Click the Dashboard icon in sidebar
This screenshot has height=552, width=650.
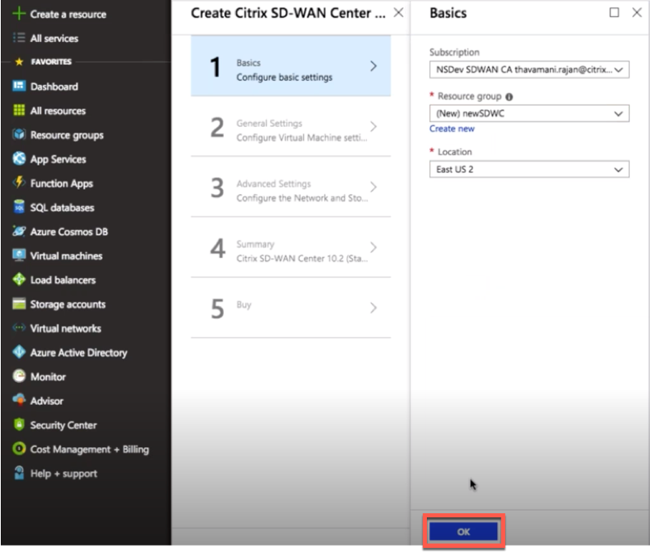pyautogui.click(x=19, y=86)
